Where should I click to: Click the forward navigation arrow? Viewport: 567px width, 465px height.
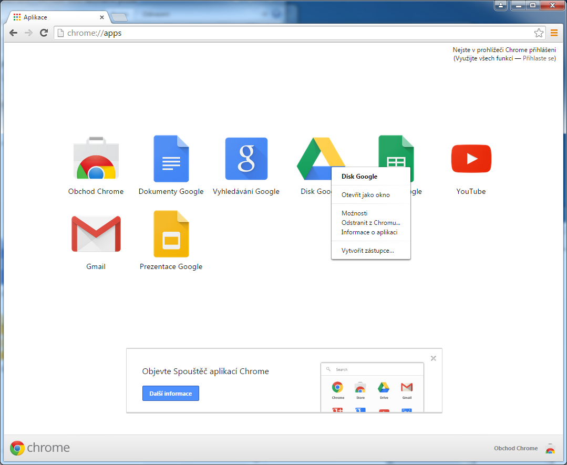[x=28, y=33]
